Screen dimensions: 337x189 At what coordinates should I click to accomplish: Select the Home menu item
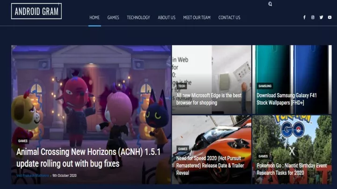[x=95, y=18]
